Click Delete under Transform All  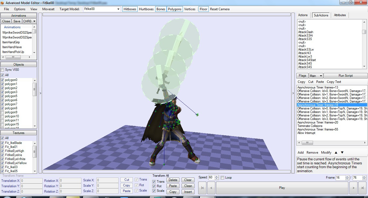pos(173,180)
